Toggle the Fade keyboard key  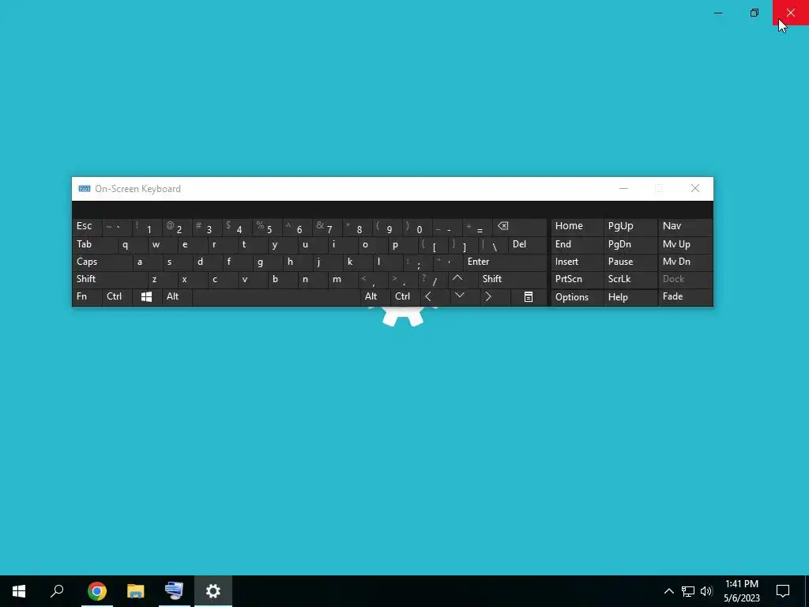click(686, 297)
